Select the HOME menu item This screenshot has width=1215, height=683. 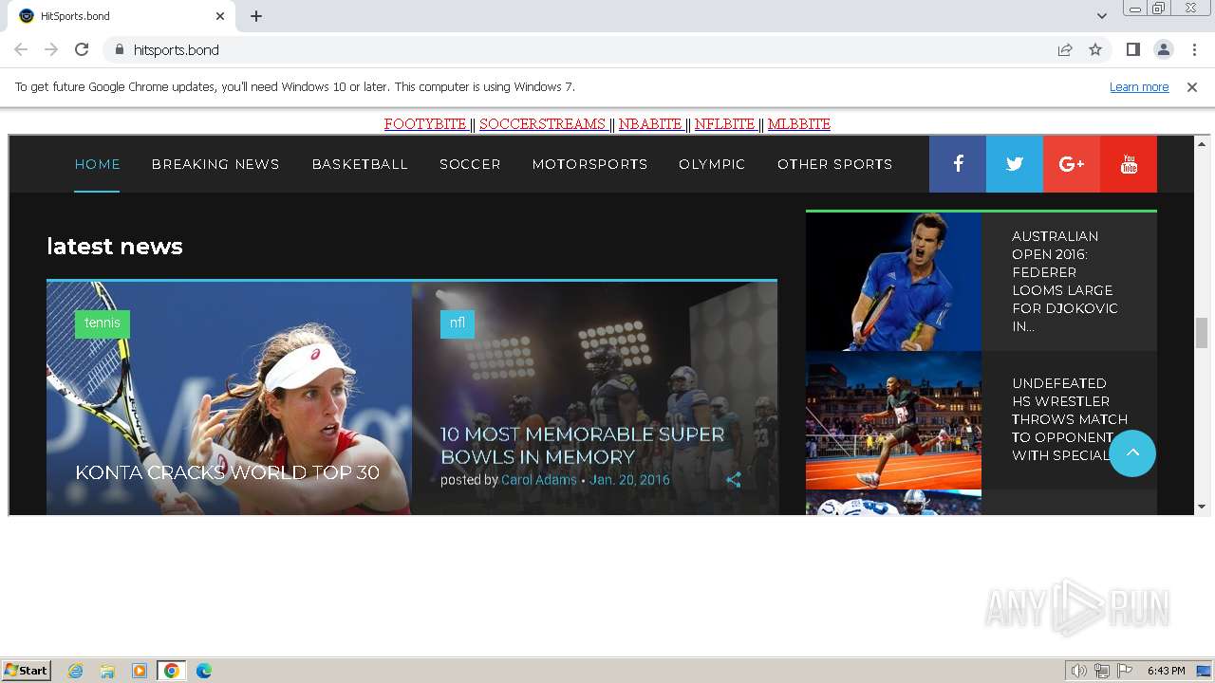(x=98, y=164)
